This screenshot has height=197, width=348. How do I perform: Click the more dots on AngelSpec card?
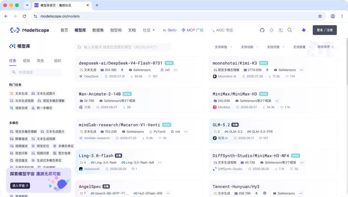[168, 193]
